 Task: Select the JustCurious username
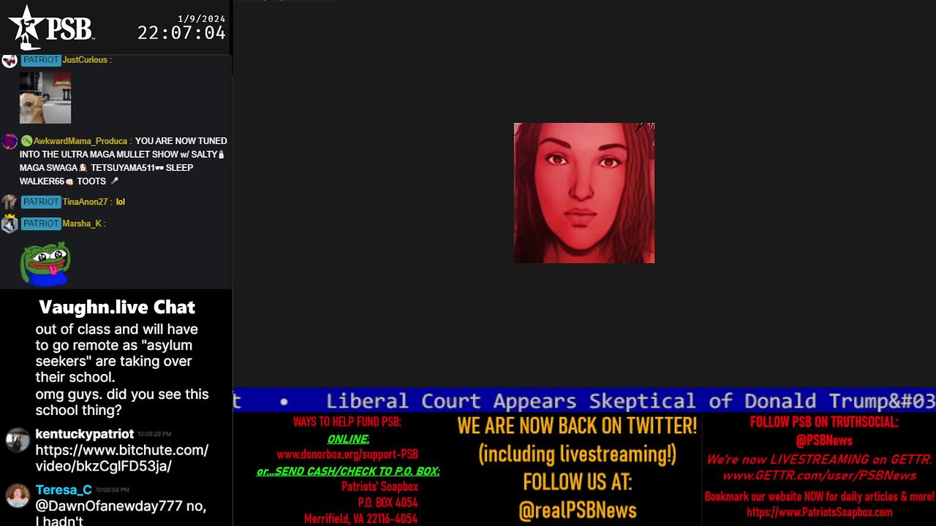coord(85,60)
